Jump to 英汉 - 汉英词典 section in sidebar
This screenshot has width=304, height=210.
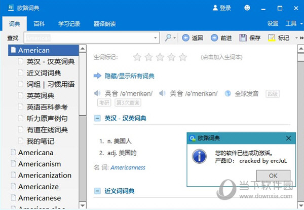[51, 62]
